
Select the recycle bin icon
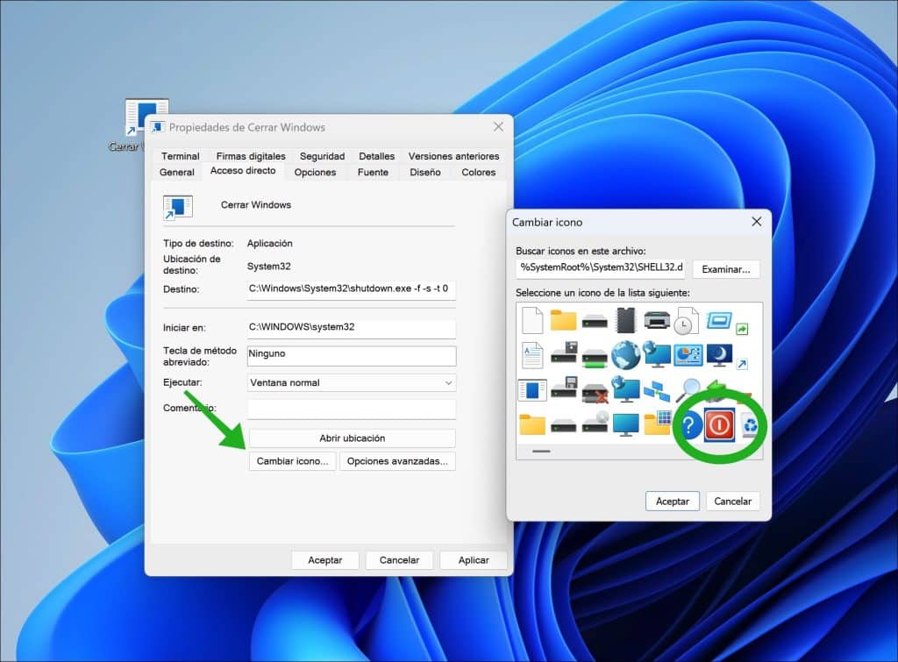click(750, 425)
